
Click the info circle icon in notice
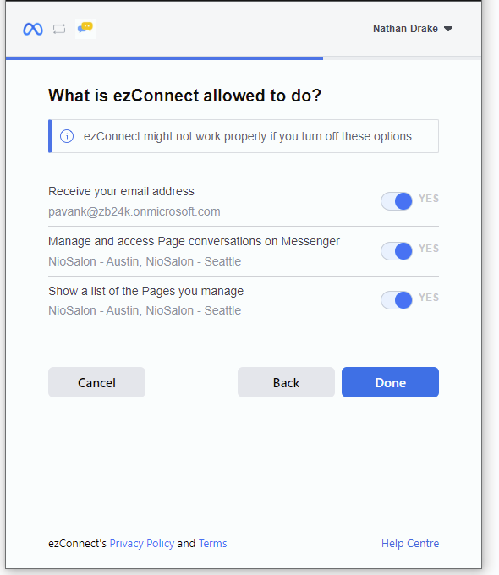[67, 136]
